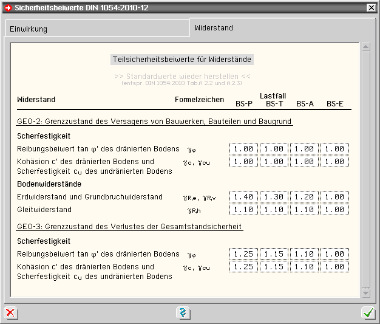
Task: Edit GEO-3 Reibungsbeiwert BS-P value 1.25
Action: tap(244, 253)
